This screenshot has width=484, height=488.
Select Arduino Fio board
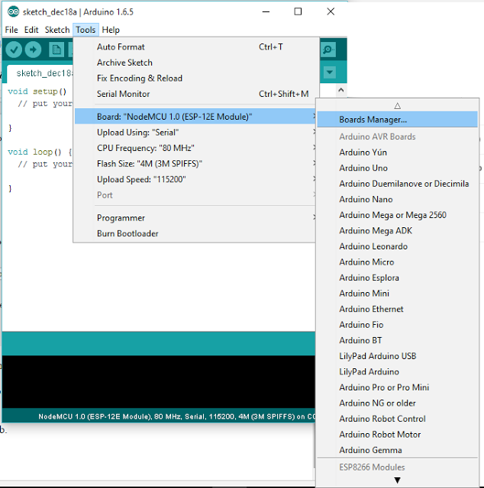pyautogui.click(x=398, y=325)
